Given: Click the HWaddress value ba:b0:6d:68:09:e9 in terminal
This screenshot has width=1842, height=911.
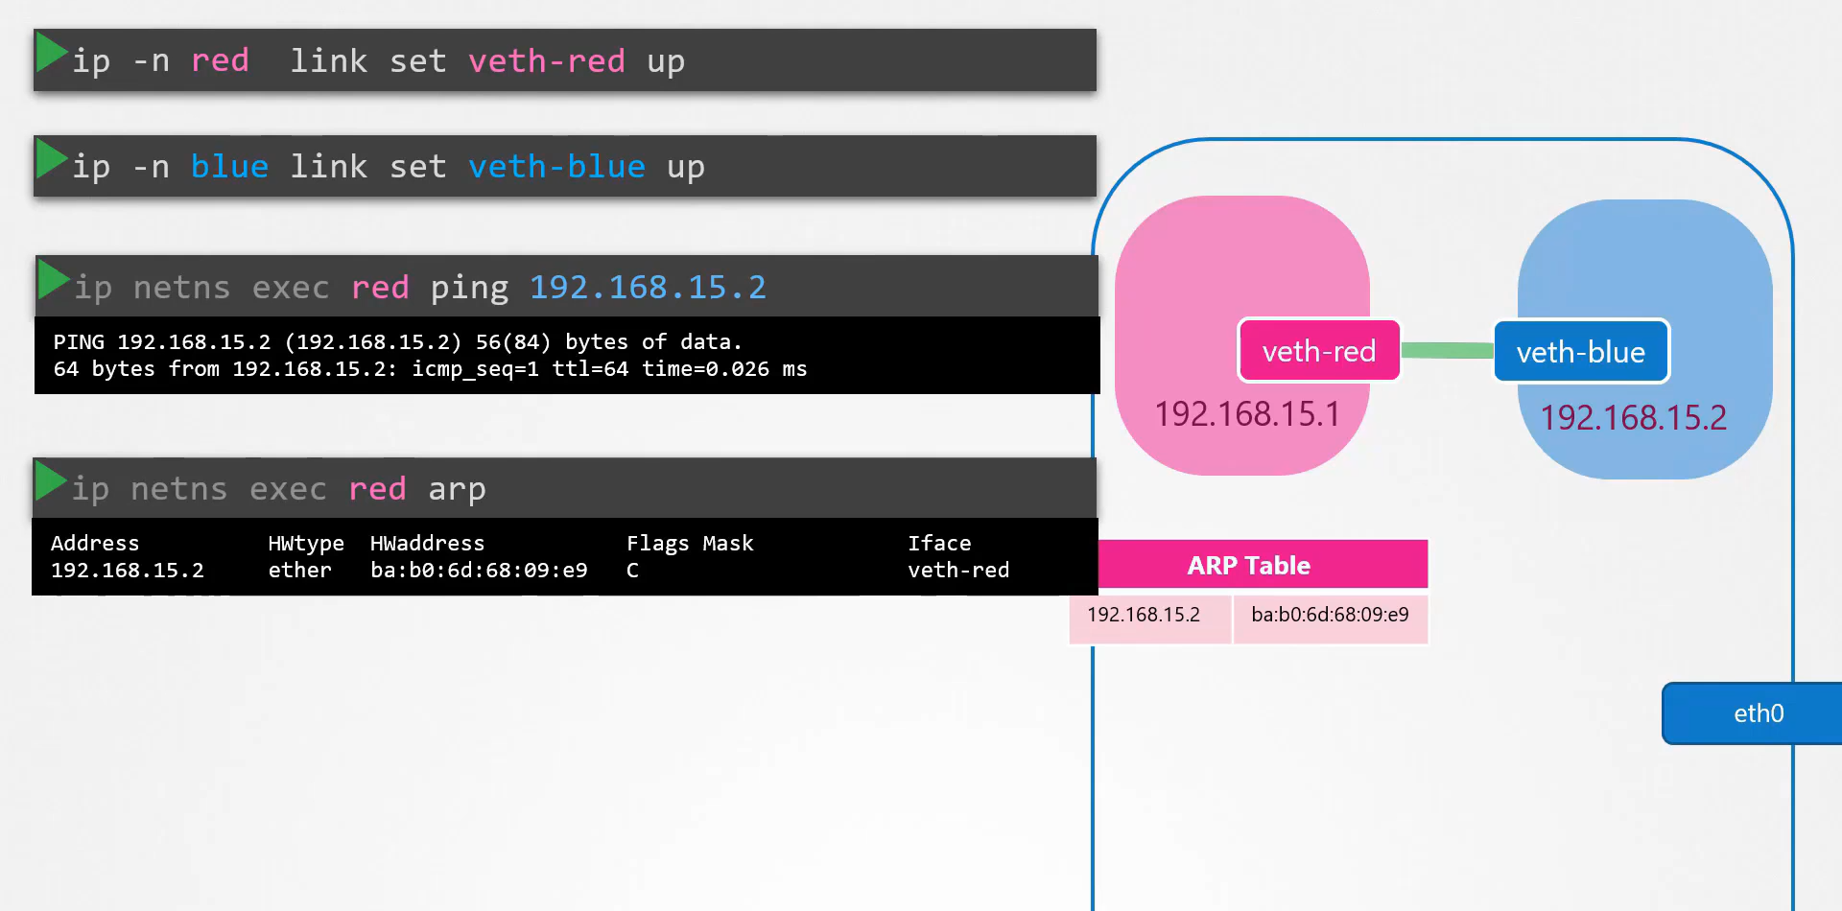Looking at the screenshot, I should tap(479, 571).
